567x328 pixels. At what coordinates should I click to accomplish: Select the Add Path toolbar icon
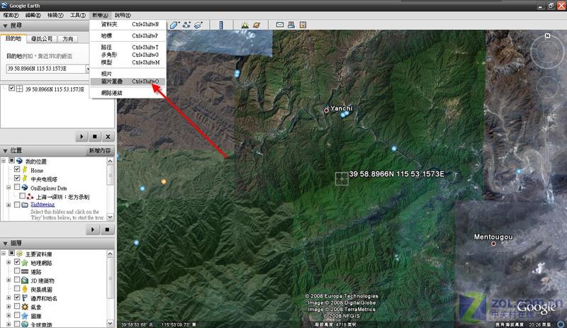click(x=186, y=25)
